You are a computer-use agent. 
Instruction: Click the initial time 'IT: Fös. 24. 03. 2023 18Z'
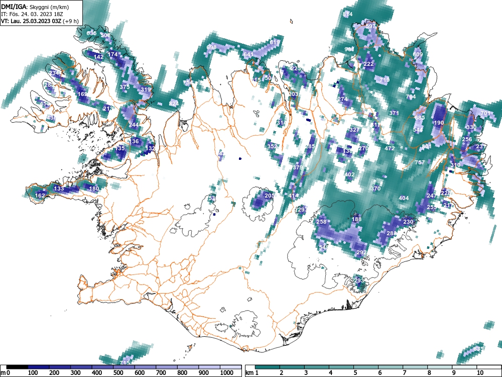(x=32, y=14)
